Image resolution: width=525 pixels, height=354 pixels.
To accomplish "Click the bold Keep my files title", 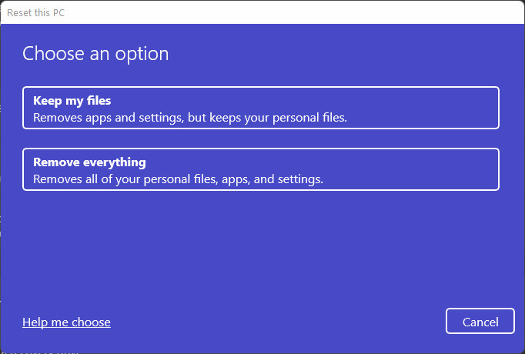I will [x=72, y=101].
